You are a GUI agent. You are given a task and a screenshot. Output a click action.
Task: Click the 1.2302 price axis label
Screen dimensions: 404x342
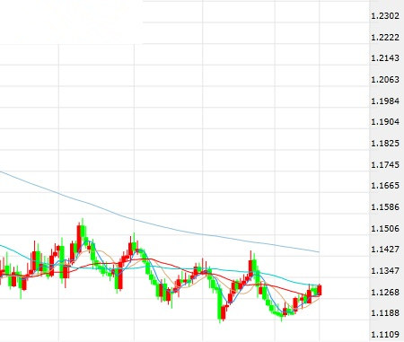click(385, 16)
